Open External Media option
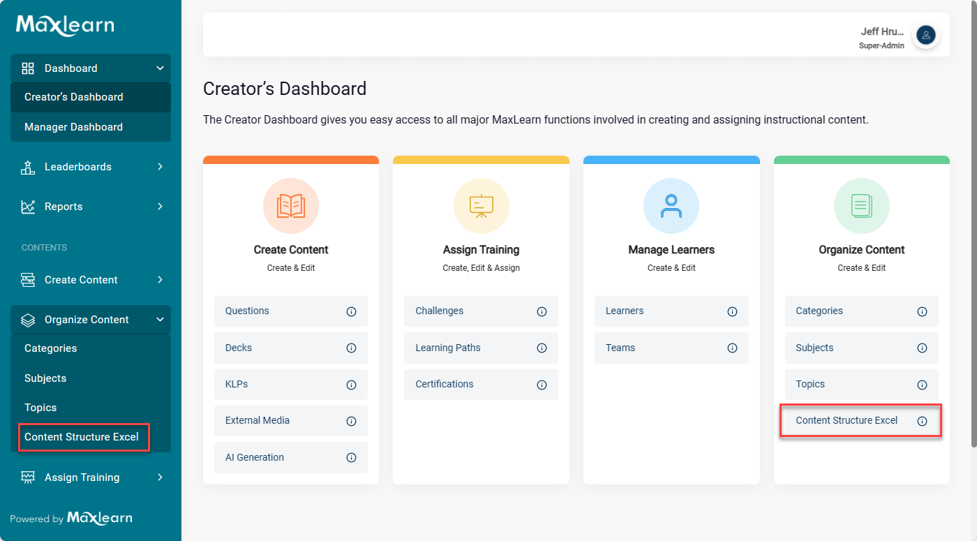Image resolution: width=977 pixels, height=541 pixels. coord(291,421)
